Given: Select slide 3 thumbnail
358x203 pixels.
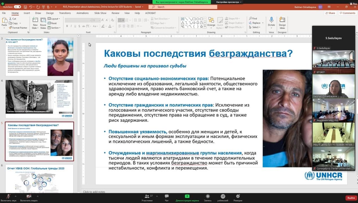Looking at the screenshot, I should point(40,57).
